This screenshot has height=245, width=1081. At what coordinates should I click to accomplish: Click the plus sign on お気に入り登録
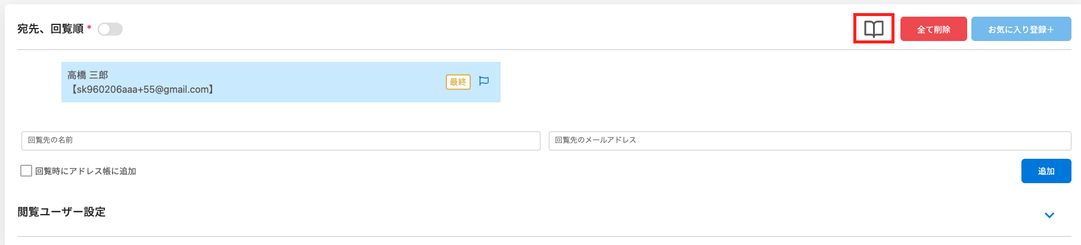pyautogui.click(x=1051, y=29)
